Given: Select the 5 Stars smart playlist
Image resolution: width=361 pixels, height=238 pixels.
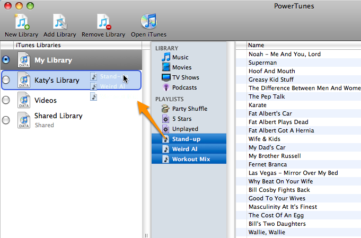Looking at the screenshot, I should coord(181,119).
